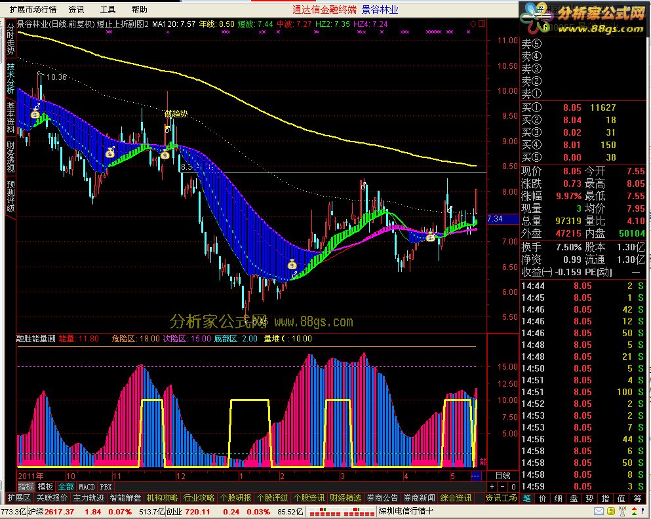Switch to the 技术分析 side tab
Viewport: 651px width, 519px height.
click(10, 78)
